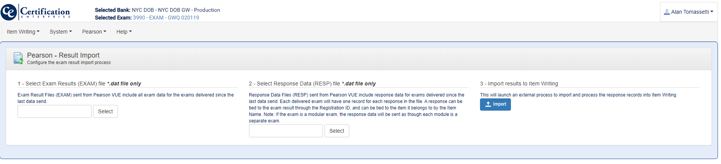Click the Certification Enterprise logo
Image resolution: width=721 pixels, height=164 pixels.
point(35,12)
